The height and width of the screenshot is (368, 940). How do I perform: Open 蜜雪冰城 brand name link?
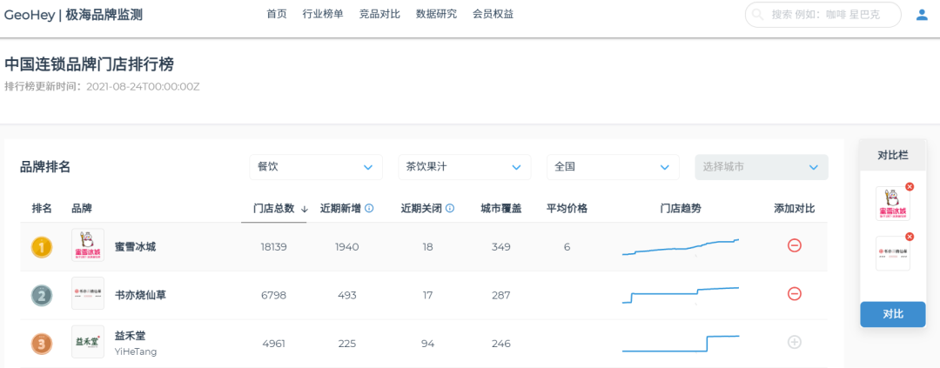pyautogui.click(x=136, y=246)
